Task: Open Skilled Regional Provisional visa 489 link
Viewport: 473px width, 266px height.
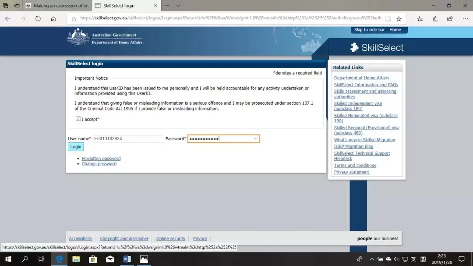Action: click(367, 130)
